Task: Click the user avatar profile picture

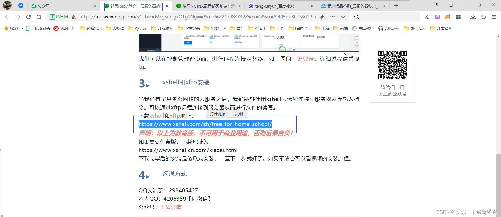Action: pyautogui.click(x=7, y=5)
